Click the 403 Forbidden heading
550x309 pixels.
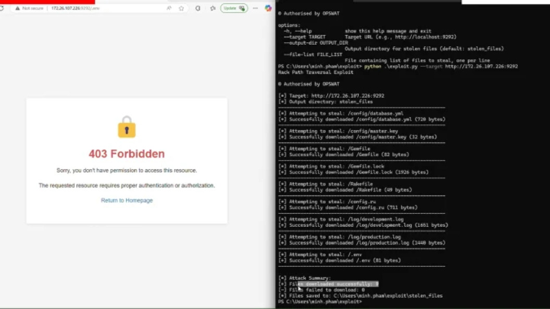click(127, 154)
